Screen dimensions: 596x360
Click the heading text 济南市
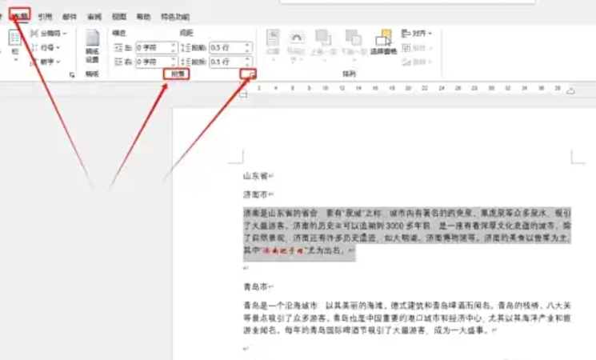point(256,194)
